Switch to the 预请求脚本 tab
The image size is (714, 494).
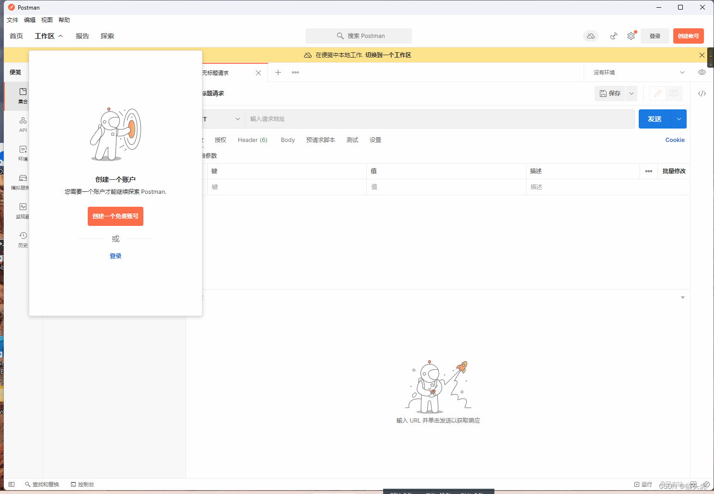321,140
